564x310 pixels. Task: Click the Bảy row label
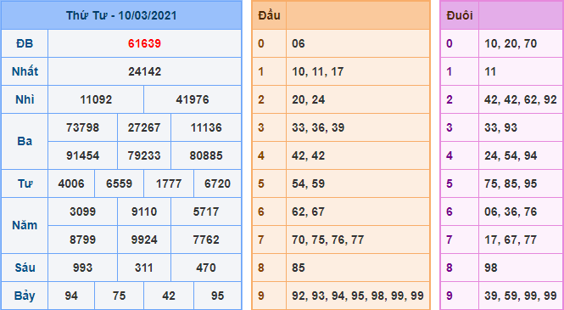pyautogui.click(x=25, y=296)
